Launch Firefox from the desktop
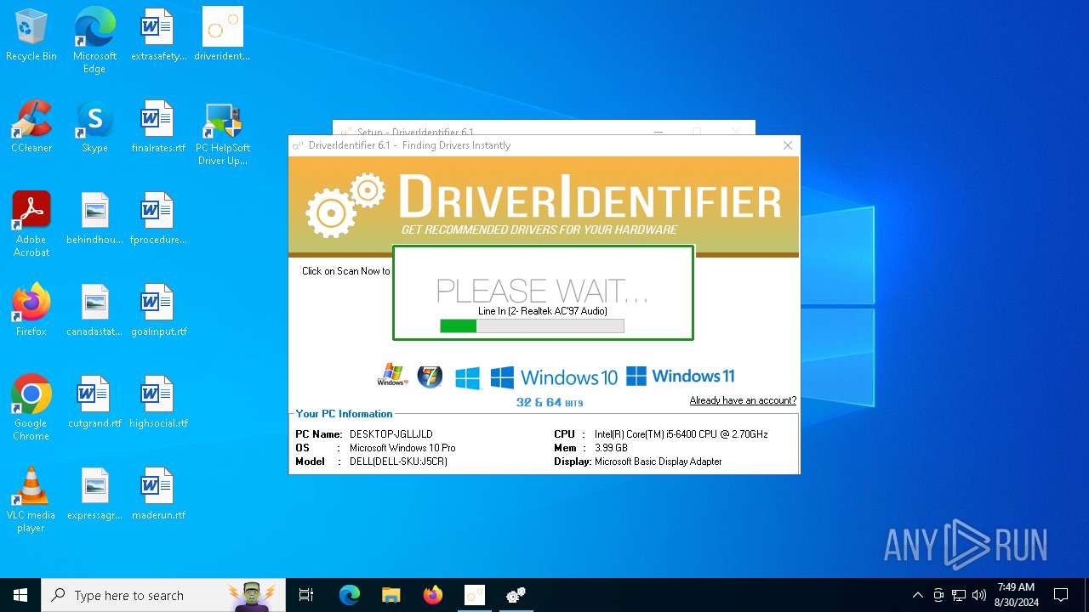Viewport: 1089px width, 612px height. (31, 311)
